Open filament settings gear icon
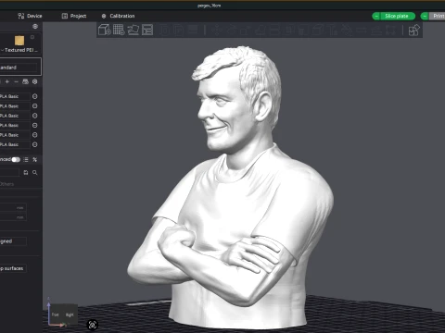This screenshot has height=333, width=445. tap(35, 81)
